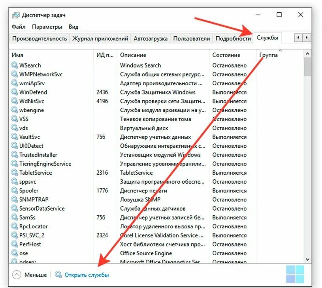Click the wbengine service gear icon

(14, 110)
